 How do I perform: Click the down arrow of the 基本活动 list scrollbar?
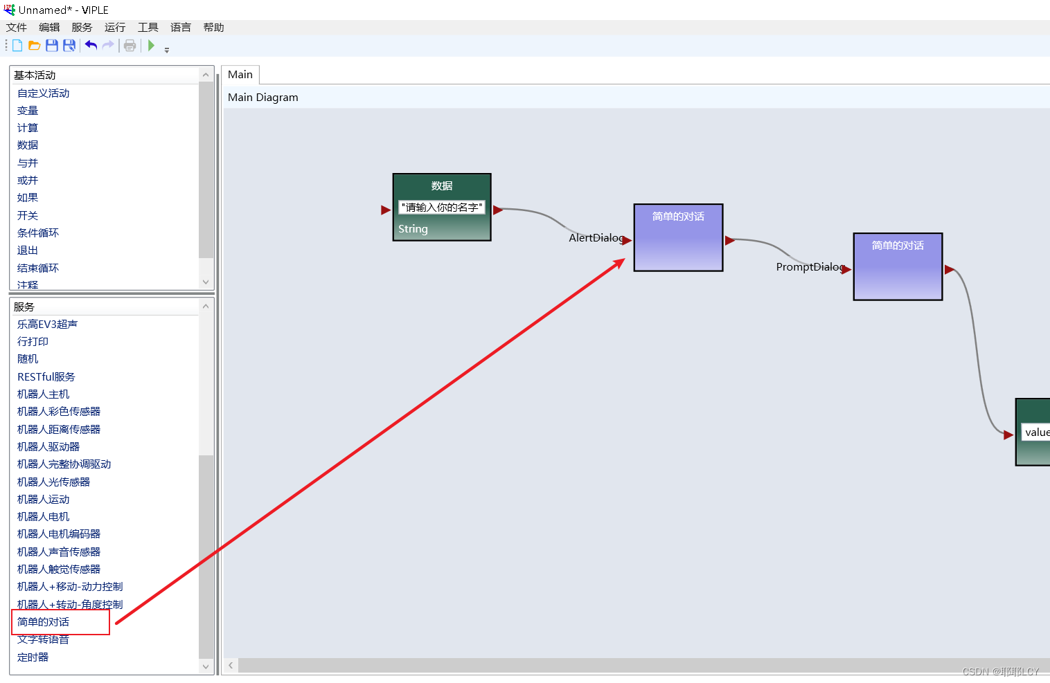tap(206, 282)
